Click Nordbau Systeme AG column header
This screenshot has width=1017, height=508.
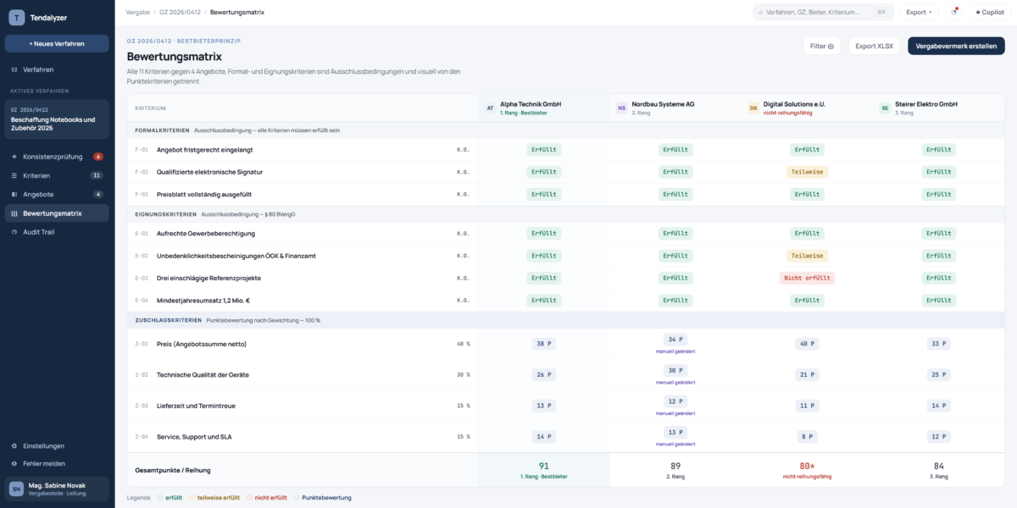pyautogui.click(x=675, y=108)
